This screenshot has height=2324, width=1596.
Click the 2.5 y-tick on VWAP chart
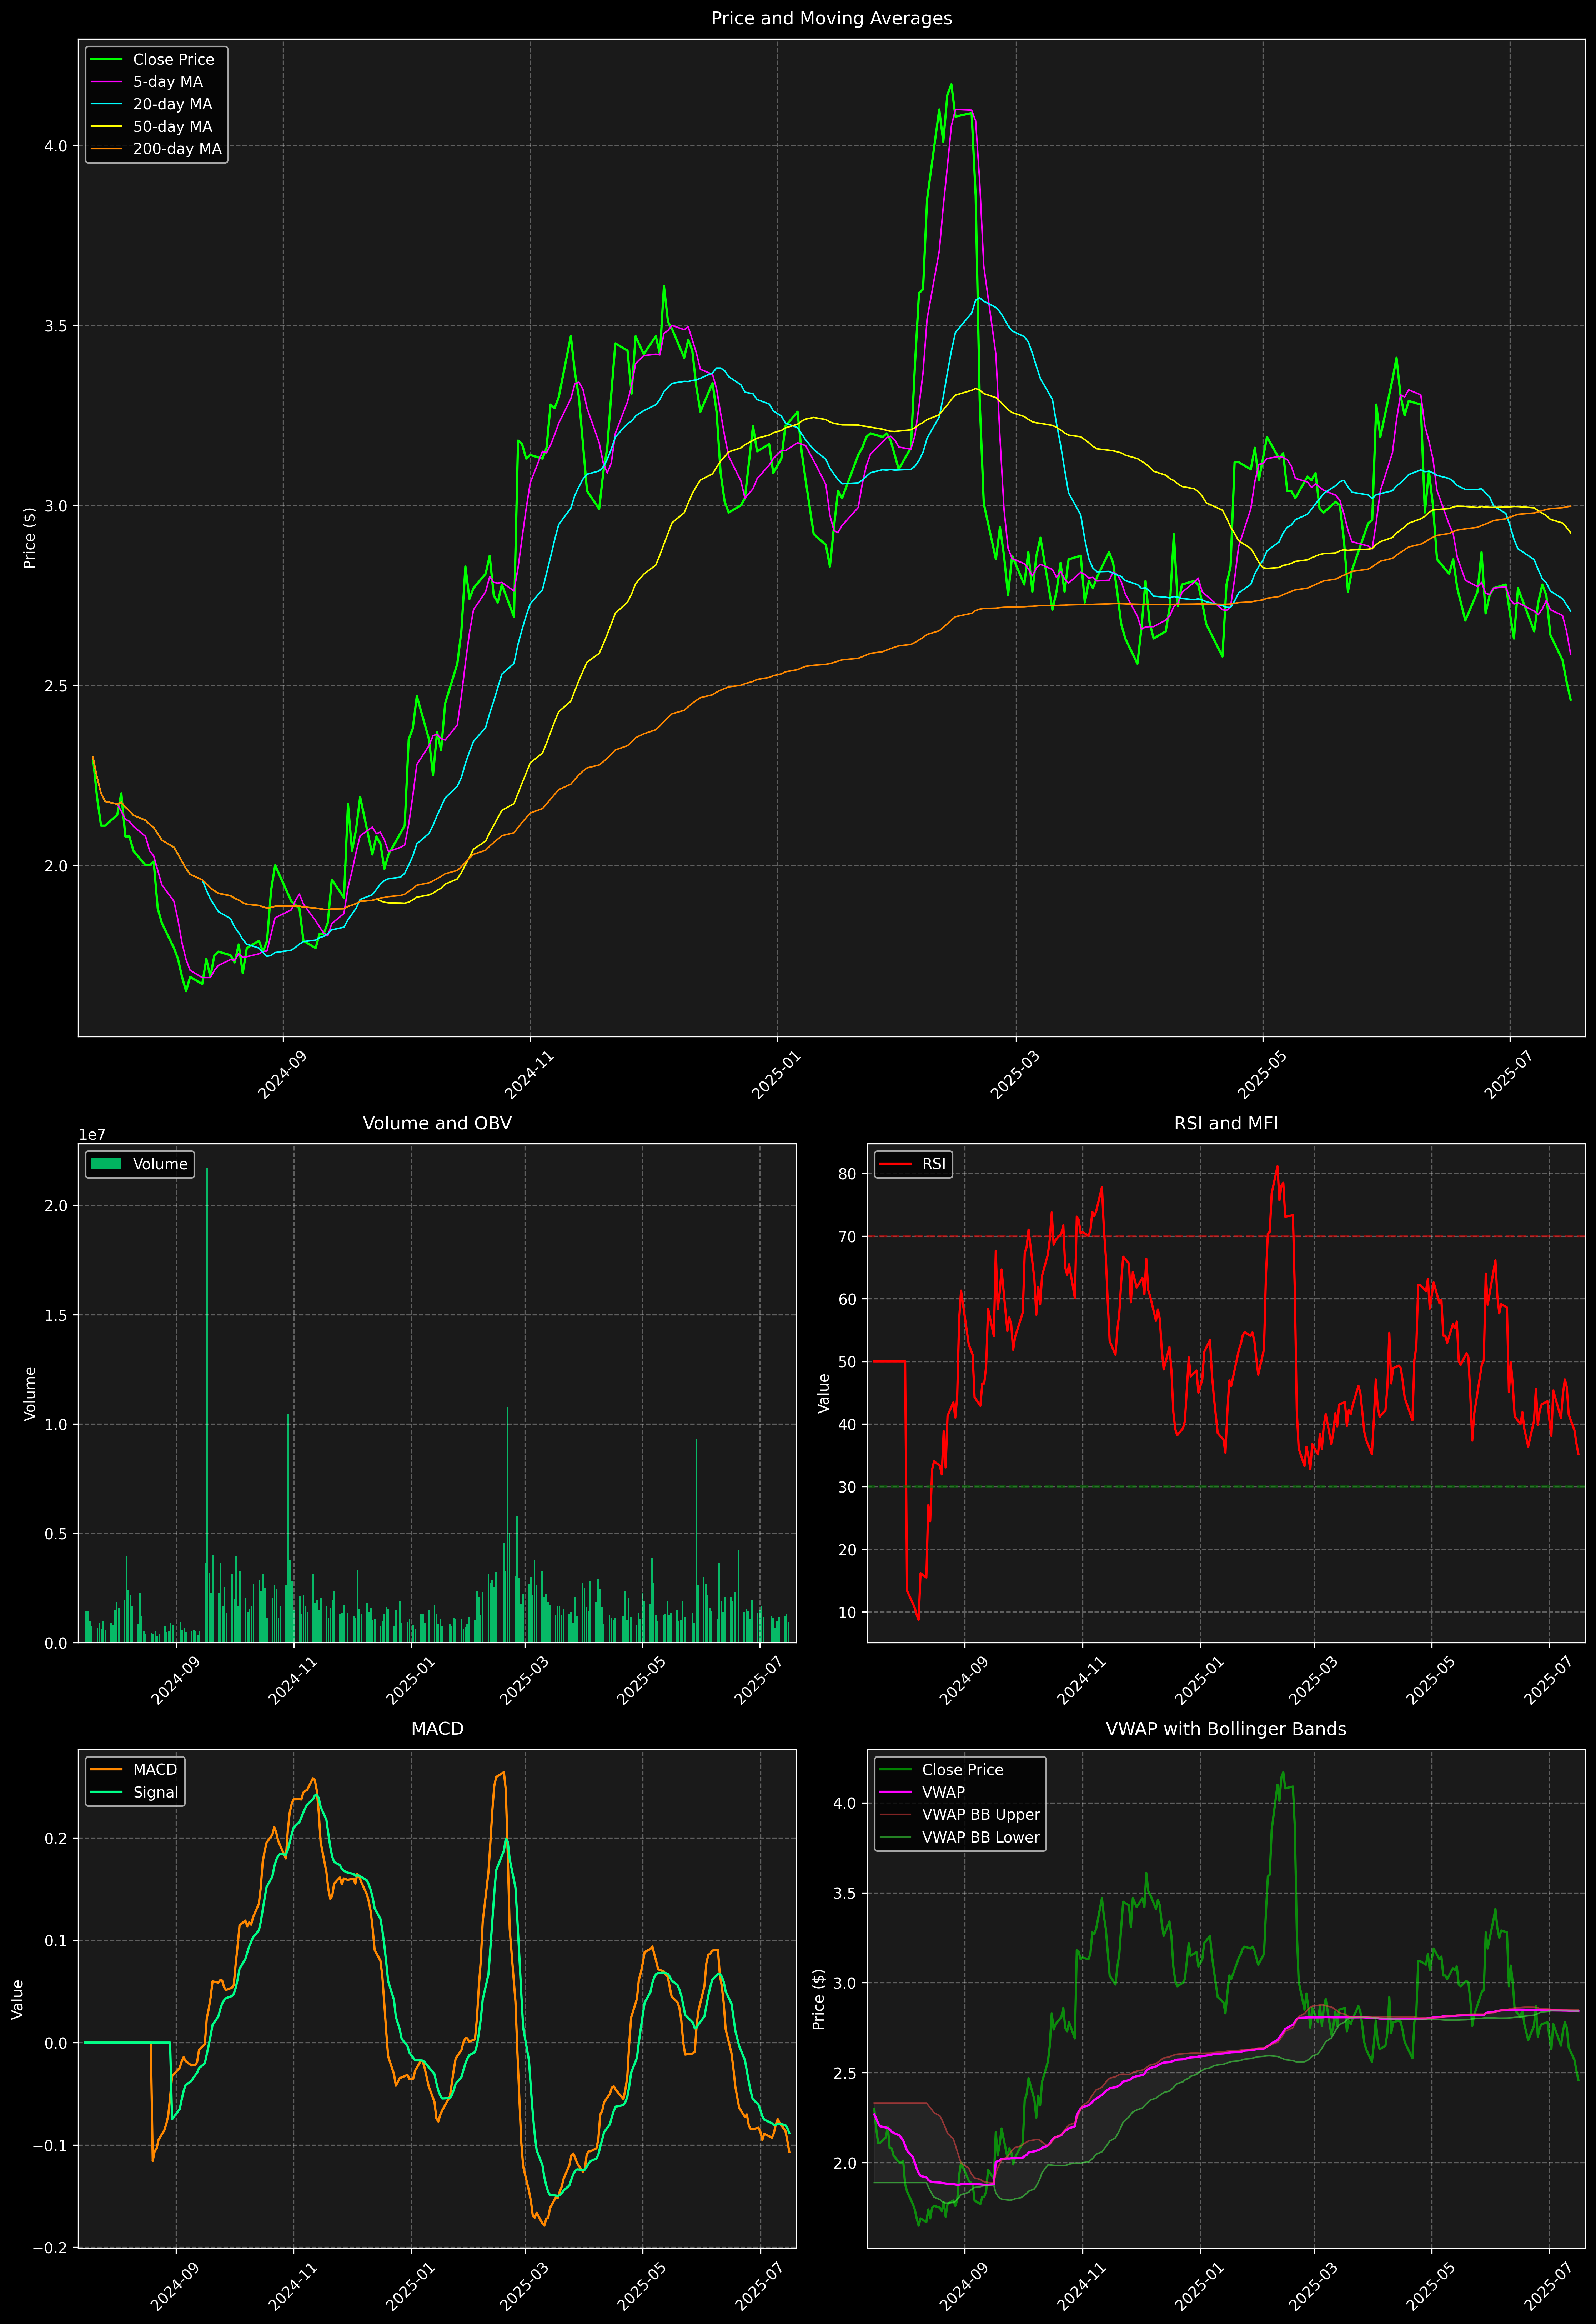(845, 2073)
